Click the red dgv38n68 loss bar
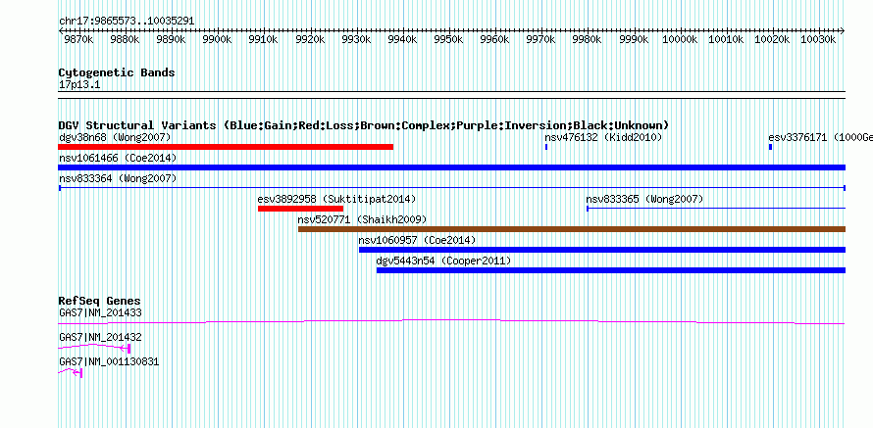 226,147
